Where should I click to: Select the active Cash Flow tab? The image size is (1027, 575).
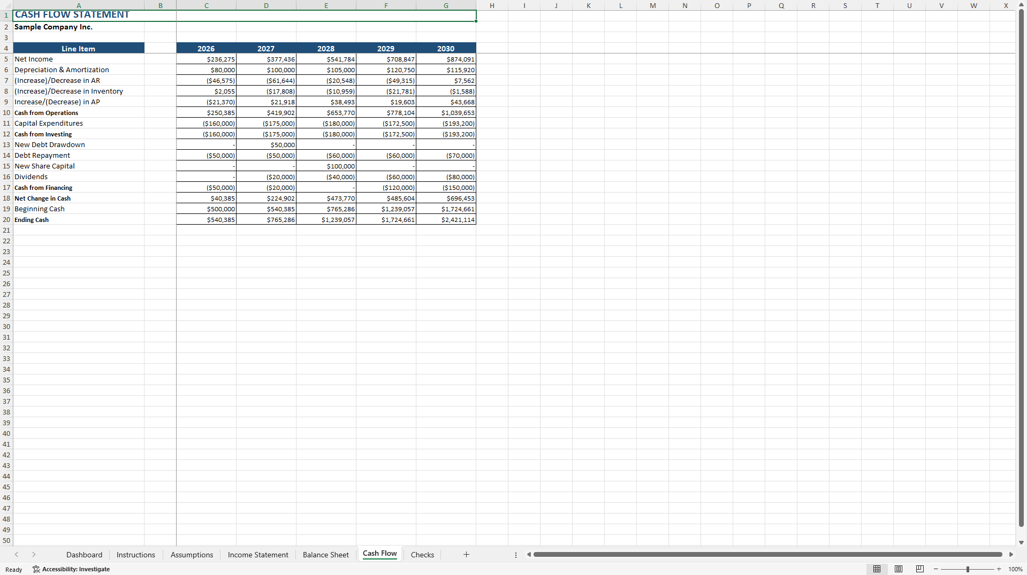(x=380, y=554)
